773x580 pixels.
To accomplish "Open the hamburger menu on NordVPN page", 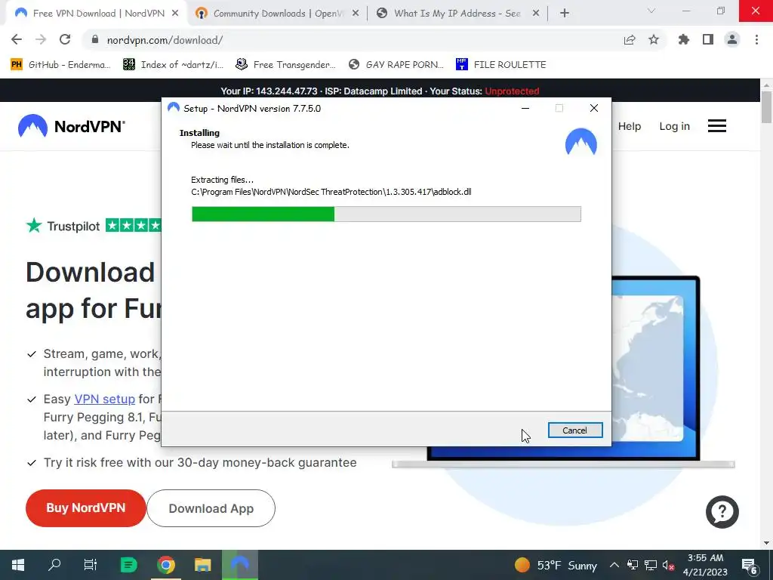I will [717, 126].
